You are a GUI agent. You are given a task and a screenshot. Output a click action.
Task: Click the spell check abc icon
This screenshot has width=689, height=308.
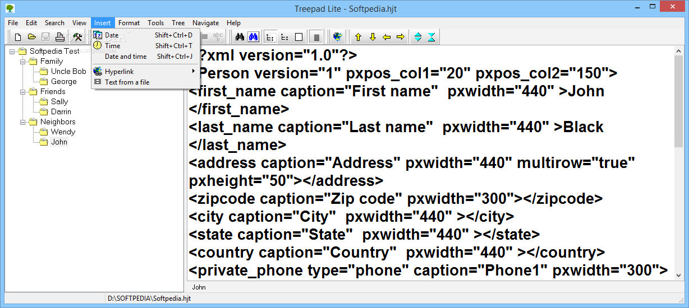[218, 37]
